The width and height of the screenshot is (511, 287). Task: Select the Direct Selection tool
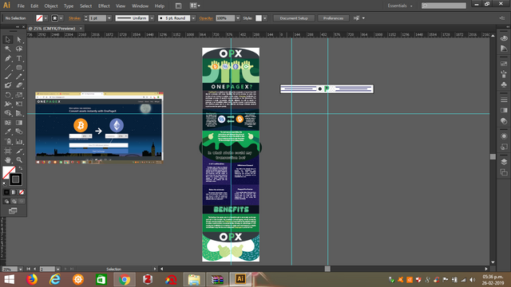pyautogui.click(x=19, y=40)
